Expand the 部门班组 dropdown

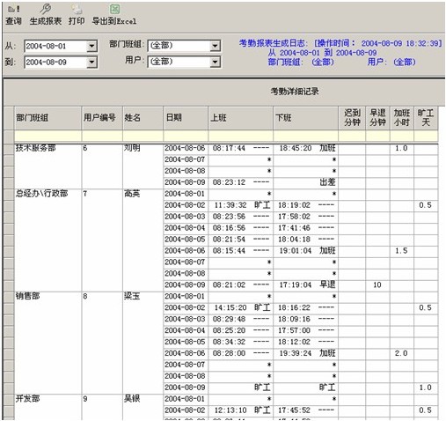coord(215,46)
